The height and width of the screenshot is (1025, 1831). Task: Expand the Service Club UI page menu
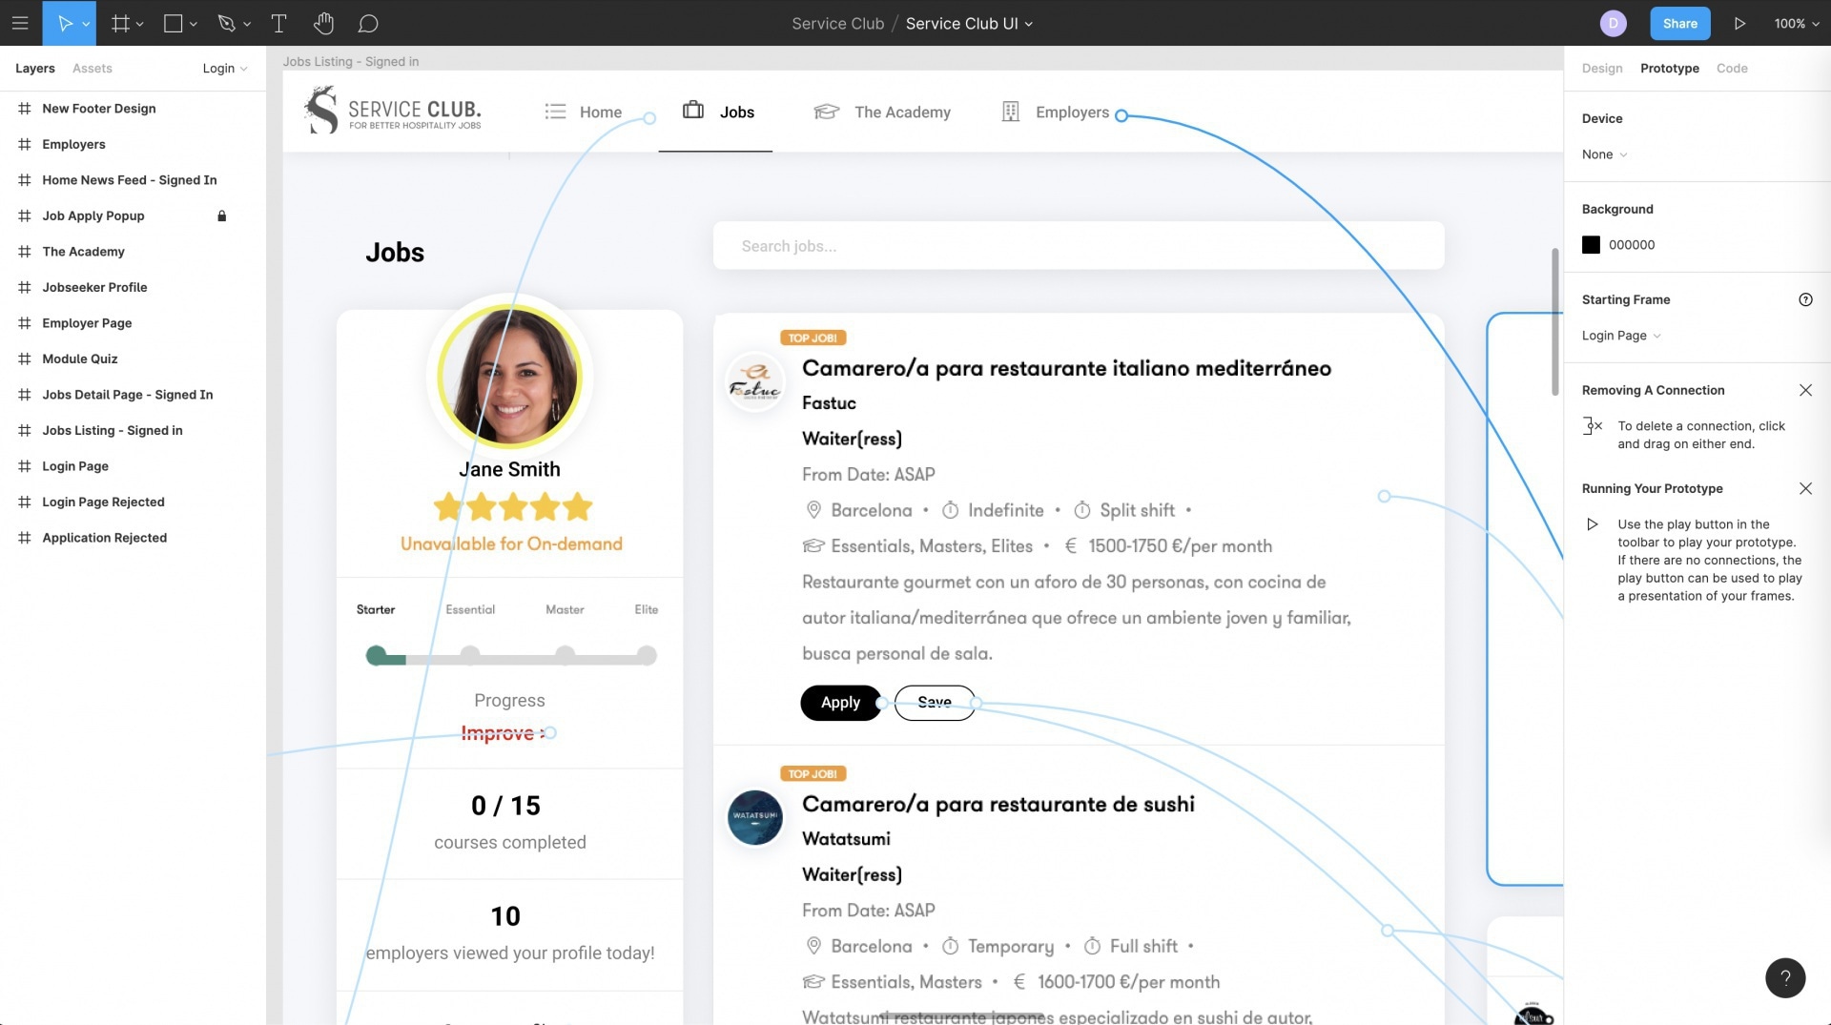click(x=1027, y=23)
